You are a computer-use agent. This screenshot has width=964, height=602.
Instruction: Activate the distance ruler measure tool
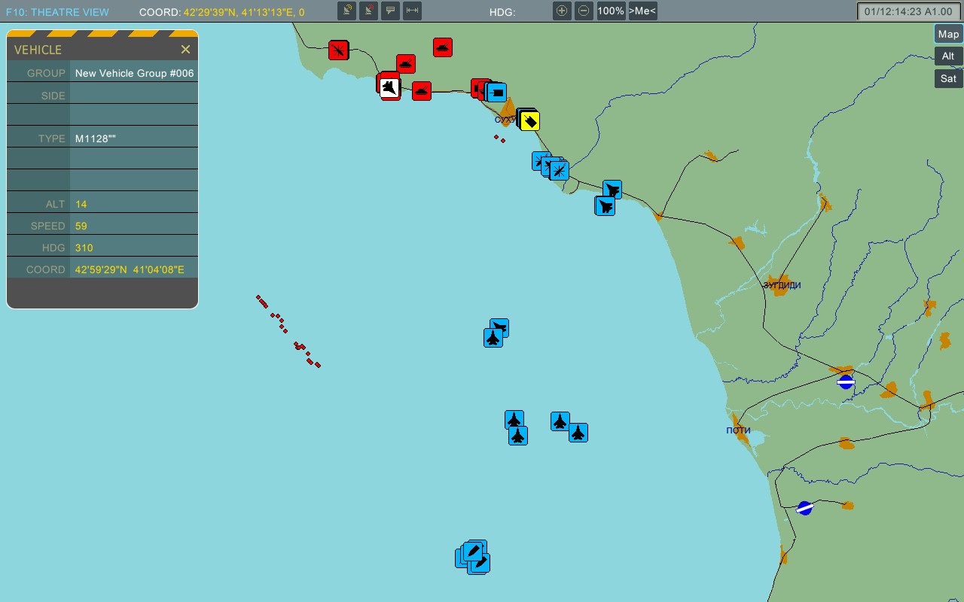click(412, 11)
